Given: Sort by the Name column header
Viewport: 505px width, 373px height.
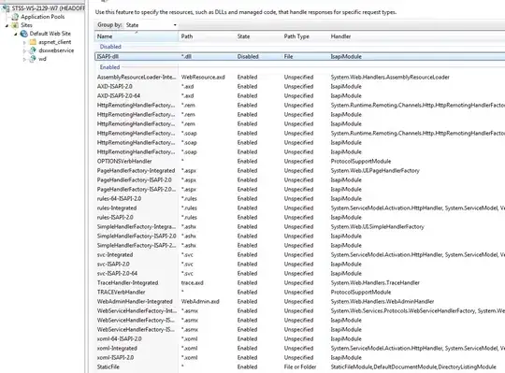Looking at the screenshot, I should (x=137, y=36).
